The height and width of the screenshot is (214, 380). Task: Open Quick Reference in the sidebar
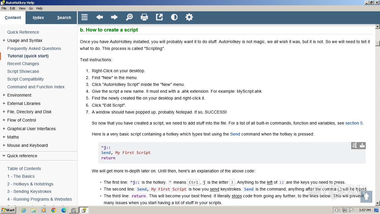click(23, 32)
